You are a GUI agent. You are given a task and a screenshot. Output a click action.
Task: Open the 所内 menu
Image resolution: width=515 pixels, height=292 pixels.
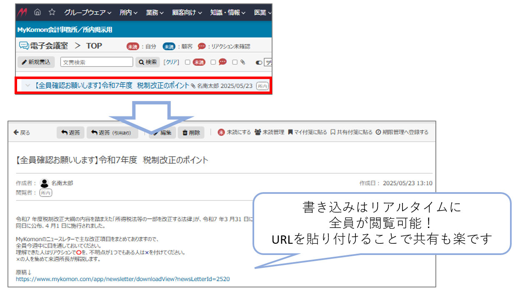click(x=128, y=12)
